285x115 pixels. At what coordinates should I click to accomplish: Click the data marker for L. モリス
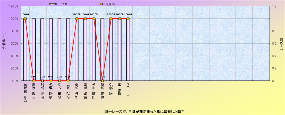pos(128,19)
